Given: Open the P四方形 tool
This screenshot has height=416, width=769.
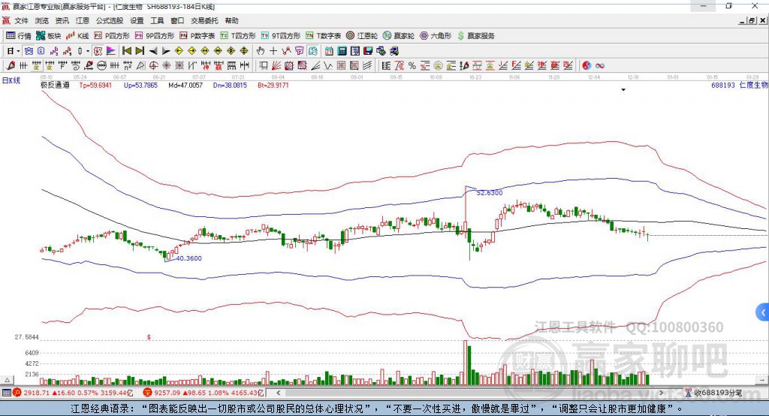Looking at the screenshot, I should click(112, 36).
